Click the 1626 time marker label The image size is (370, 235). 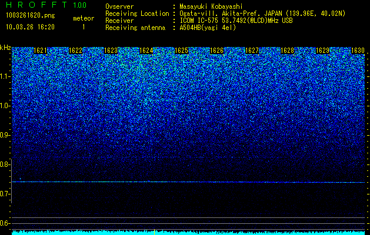click(216, 51)
